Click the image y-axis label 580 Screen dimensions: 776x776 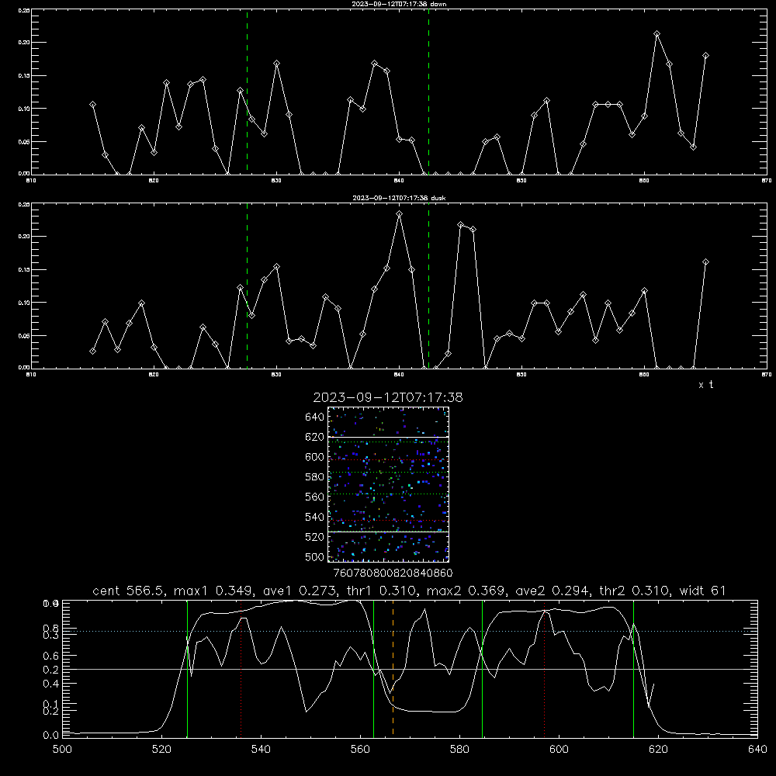click(x=315, y=477)
